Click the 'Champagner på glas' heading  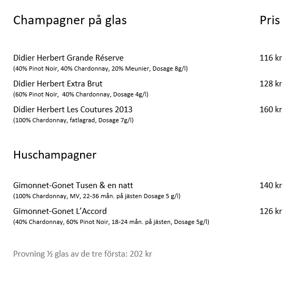coord(70,21)
